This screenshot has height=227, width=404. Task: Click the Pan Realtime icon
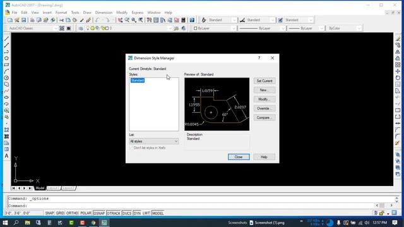pos(121,20)
